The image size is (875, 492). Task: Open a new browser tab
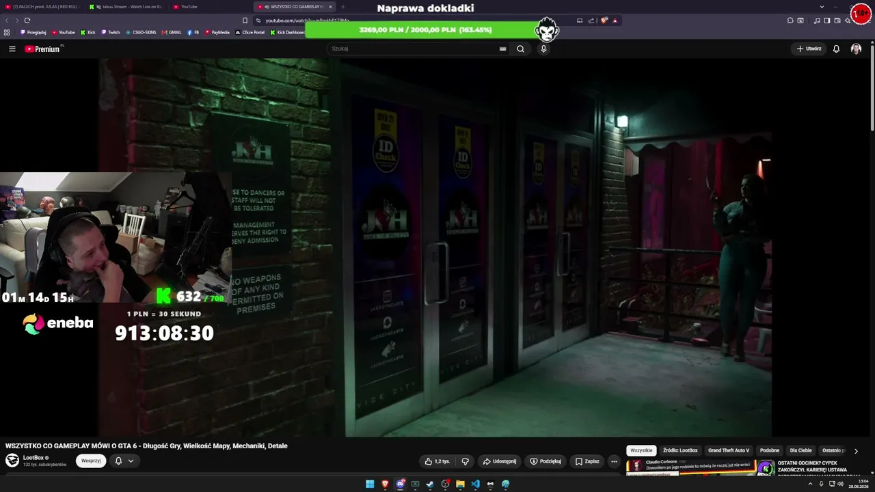tap(343, 7)
